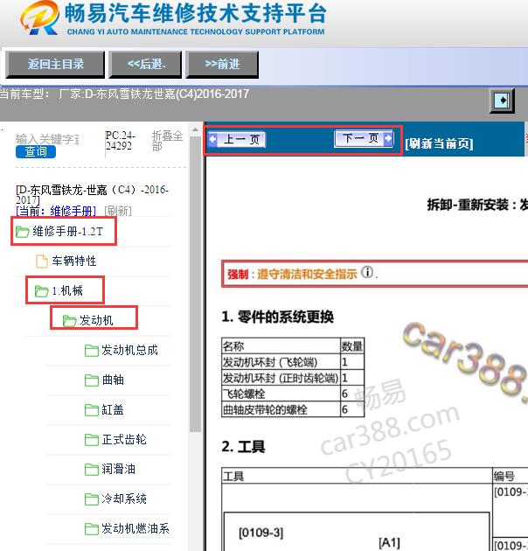
Task: Open the 车辆特性 document
Action: point(74,262)
